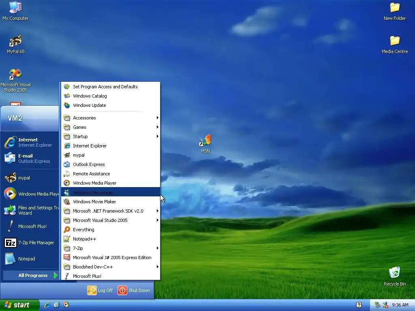Launch Notepad++
The width and height of the screenshot is (415, 311).
111,239
